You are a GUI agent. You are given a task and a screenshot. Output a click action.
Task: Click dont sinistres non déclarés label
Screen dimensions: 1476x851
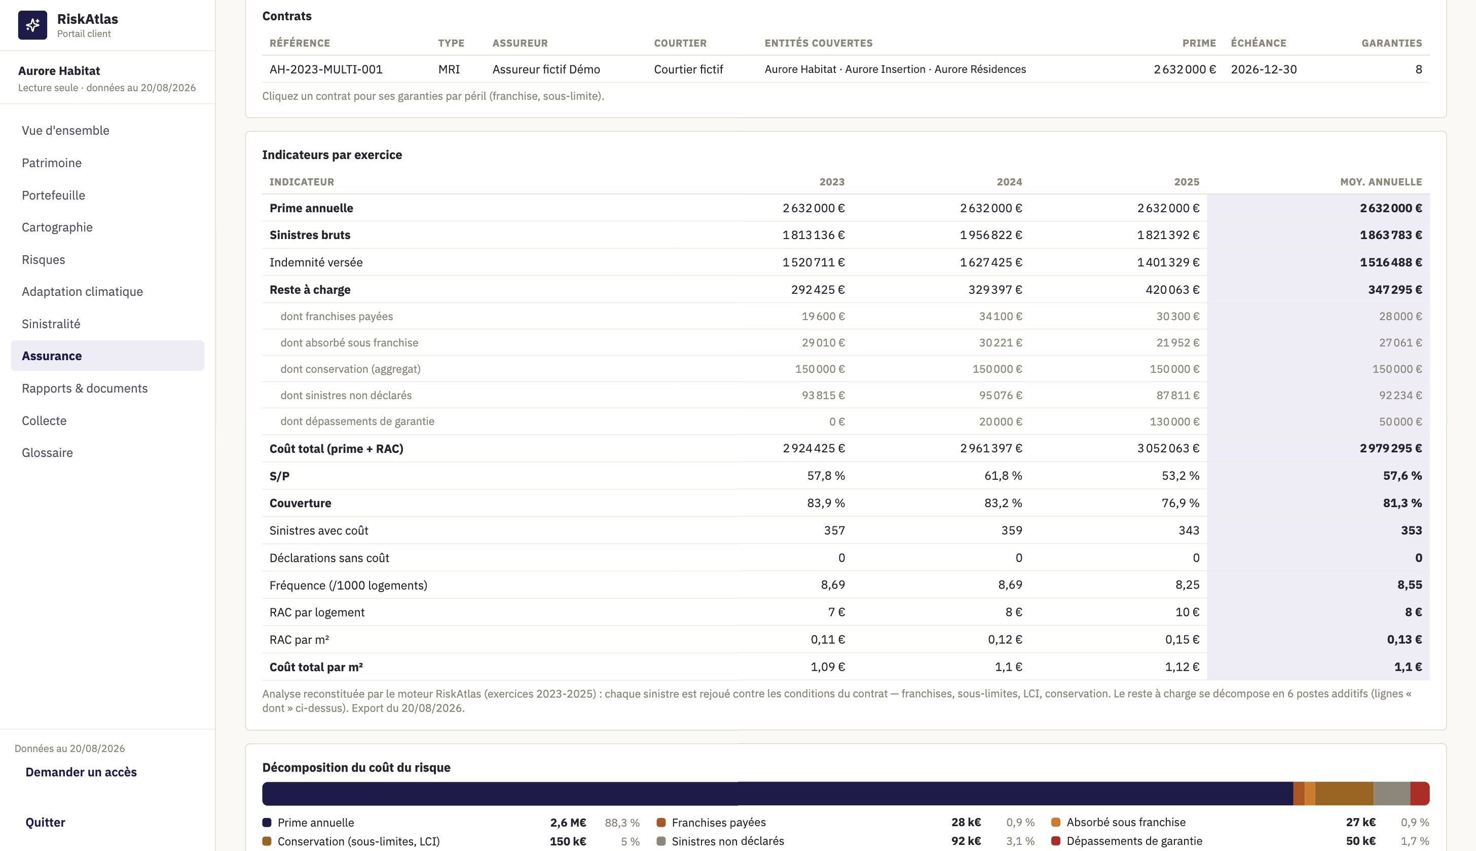pyautogui.click(x=346, y=395)
